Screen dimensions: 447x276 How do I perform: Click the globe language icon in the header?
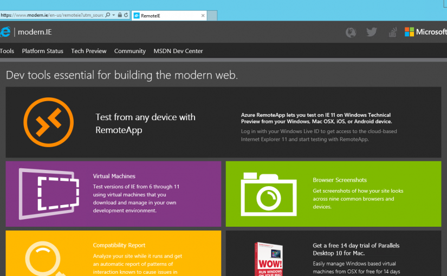click(x=351, y=32)
